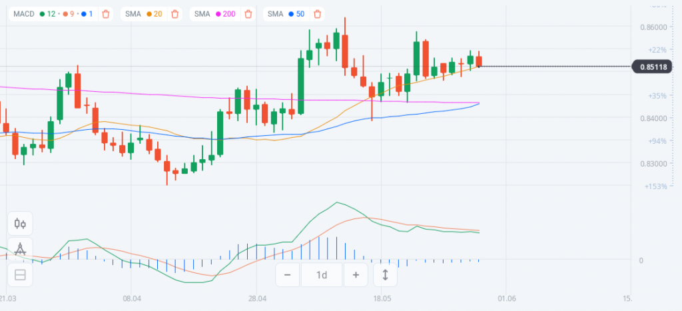The height and width of the screenshot is (311, 682).
Task: Open the 1d timeframe selector
Action: (321, 274)
